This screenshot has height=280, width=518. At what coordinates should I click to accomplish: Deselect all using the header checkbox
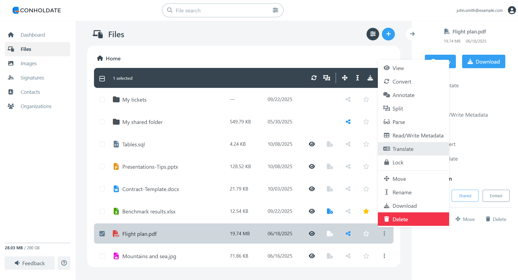coord(102,78)
